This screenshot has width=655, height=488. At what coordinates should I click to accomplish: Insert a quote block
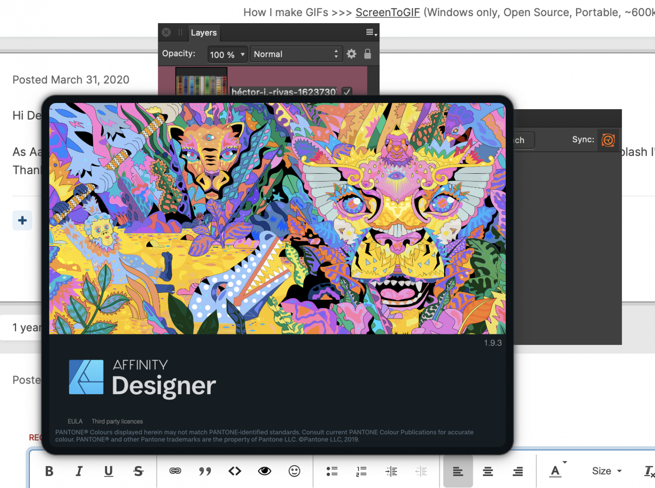click(x=205, y=471)
